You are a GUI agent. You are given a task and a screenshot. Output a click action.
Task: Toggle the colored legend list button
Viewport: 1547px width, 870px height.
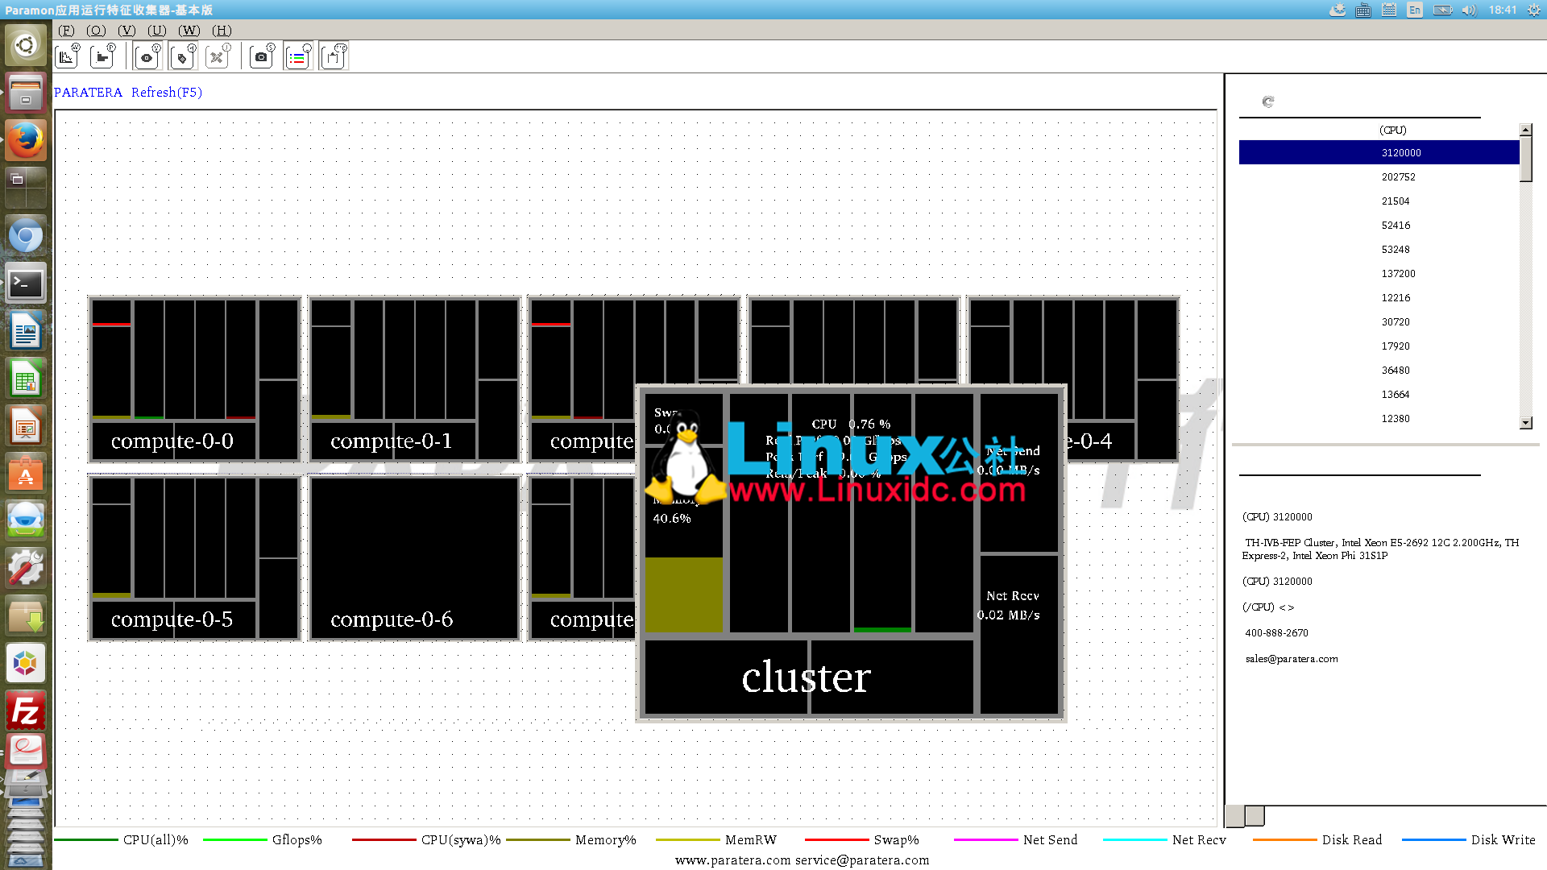coord(297,57)
